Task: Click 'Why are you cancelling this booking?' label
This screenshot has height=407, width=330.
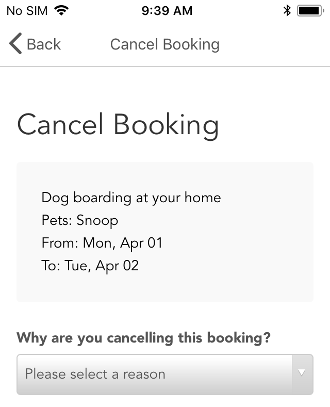Action: tap(143, 338)
